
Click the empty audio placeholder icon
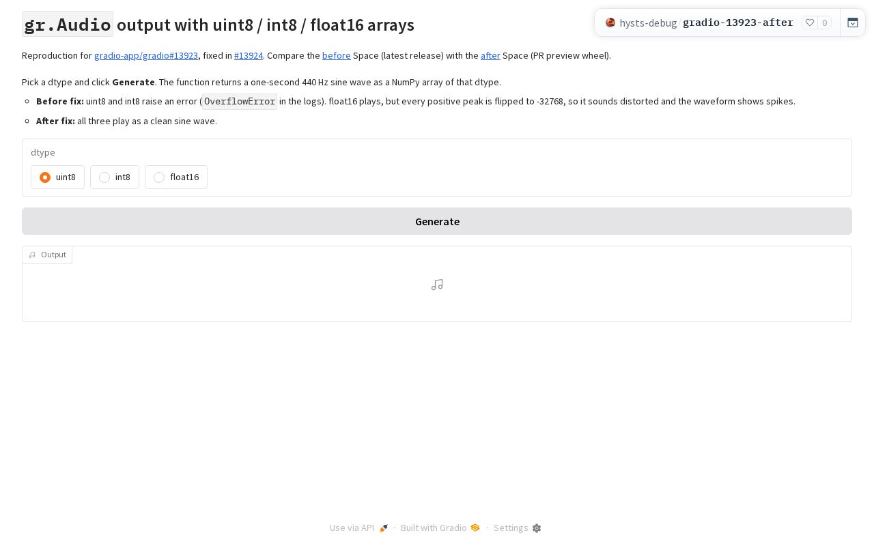[437, 285]
